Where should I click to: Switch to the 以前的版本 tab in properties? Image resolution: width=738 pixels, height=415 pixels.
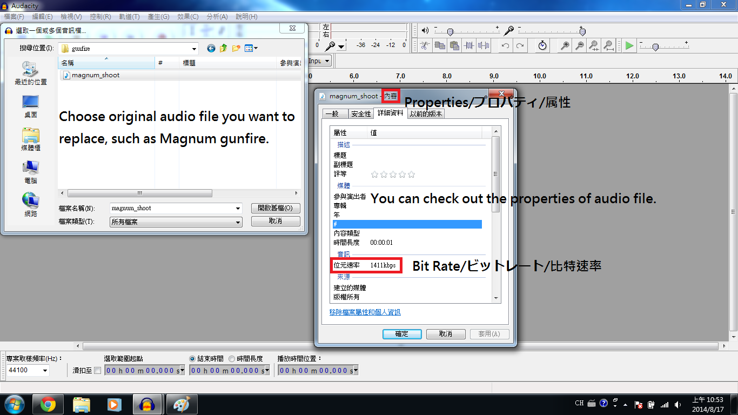click(426, 113)
